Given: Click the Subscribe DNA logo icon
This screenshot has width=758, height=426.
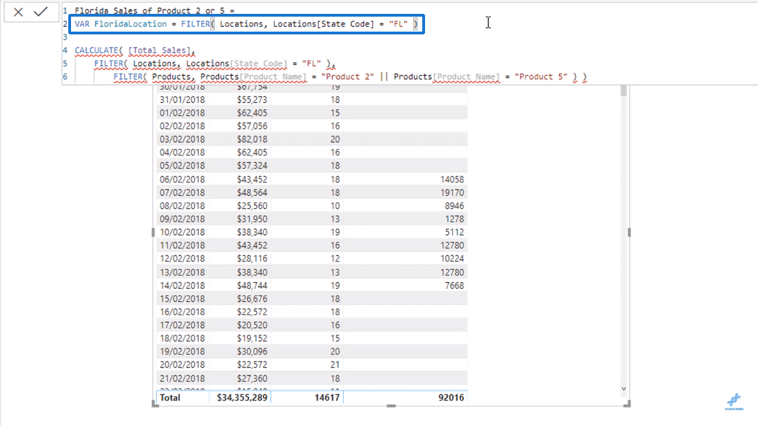Looking at the screenshot, I should click(x=734, y=402).
